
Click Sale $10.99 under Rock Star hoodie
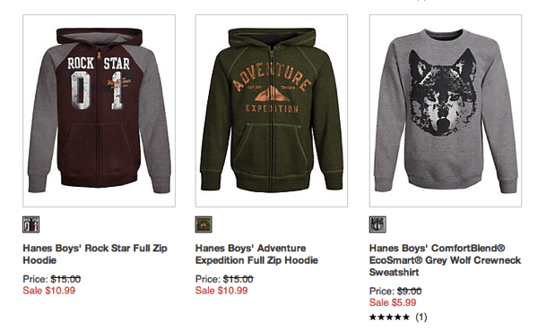(x=49, y=291)
